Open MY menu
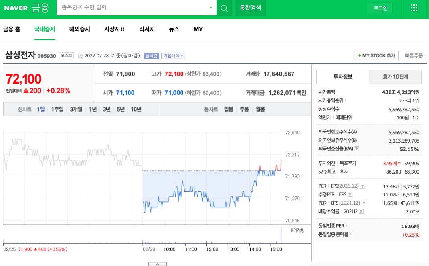 [198, 29]
